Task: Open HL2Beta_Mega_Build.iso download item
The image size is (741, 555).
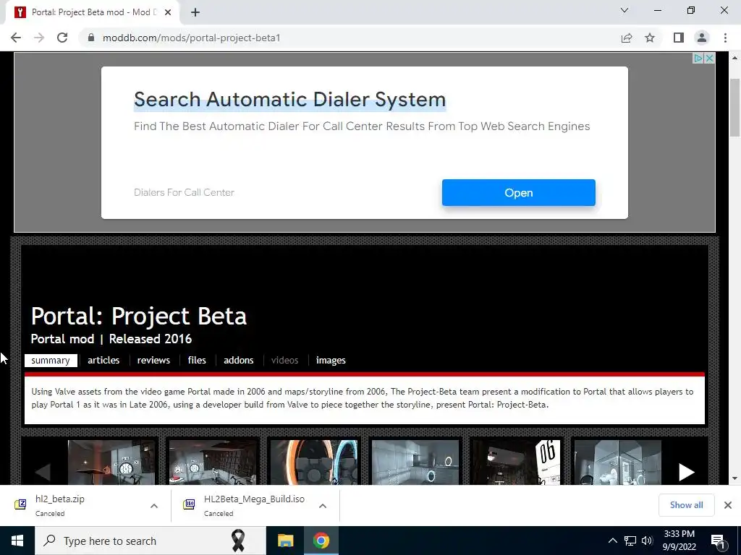Action: [254, 505]
